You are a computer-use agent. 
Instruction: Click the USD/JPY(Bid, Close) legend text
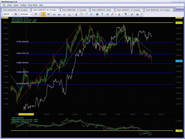pos(20,18)
